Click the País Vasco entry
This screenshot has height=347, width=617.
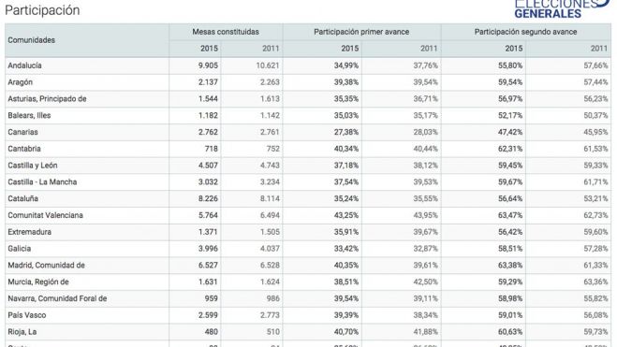tap(27, 315)
